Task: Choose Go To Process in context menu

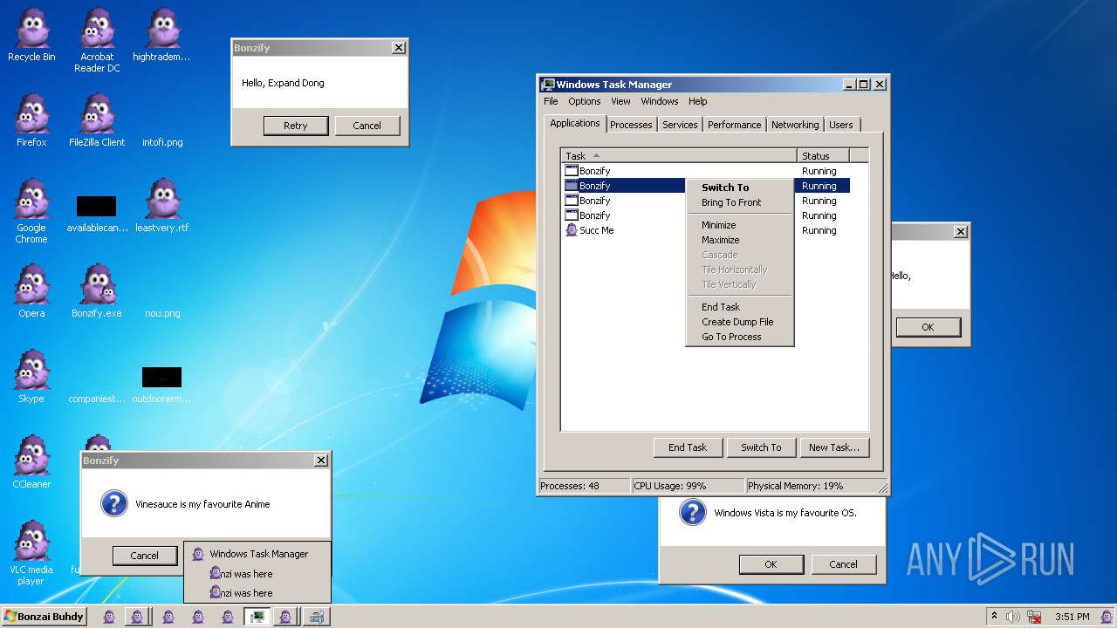Action: point(740,337)
